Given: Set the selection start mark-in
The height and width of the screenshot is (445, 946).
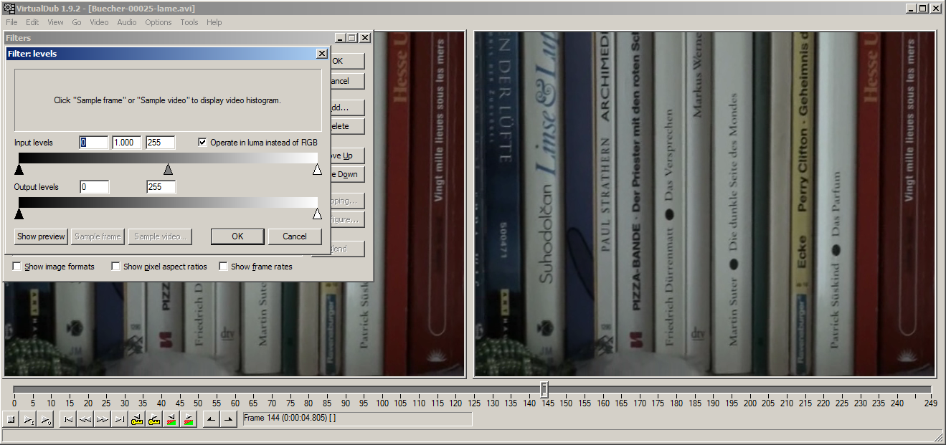Looking at the screenshot, I should 211,420.
